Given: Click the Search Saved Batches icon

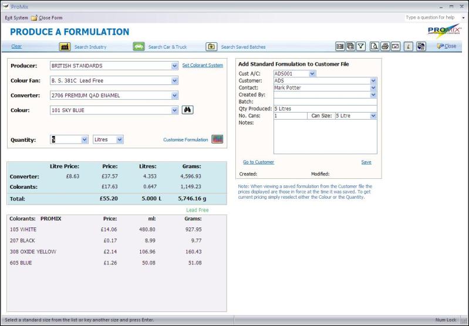Looking at the screenshot, I should 211,47.
